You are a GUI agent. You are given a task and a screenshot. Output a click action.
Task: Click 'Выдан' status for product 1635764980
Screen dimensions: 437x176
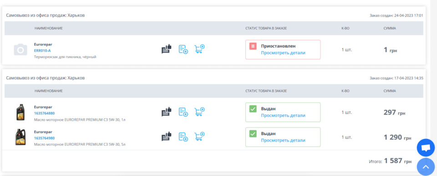(268, 133)
